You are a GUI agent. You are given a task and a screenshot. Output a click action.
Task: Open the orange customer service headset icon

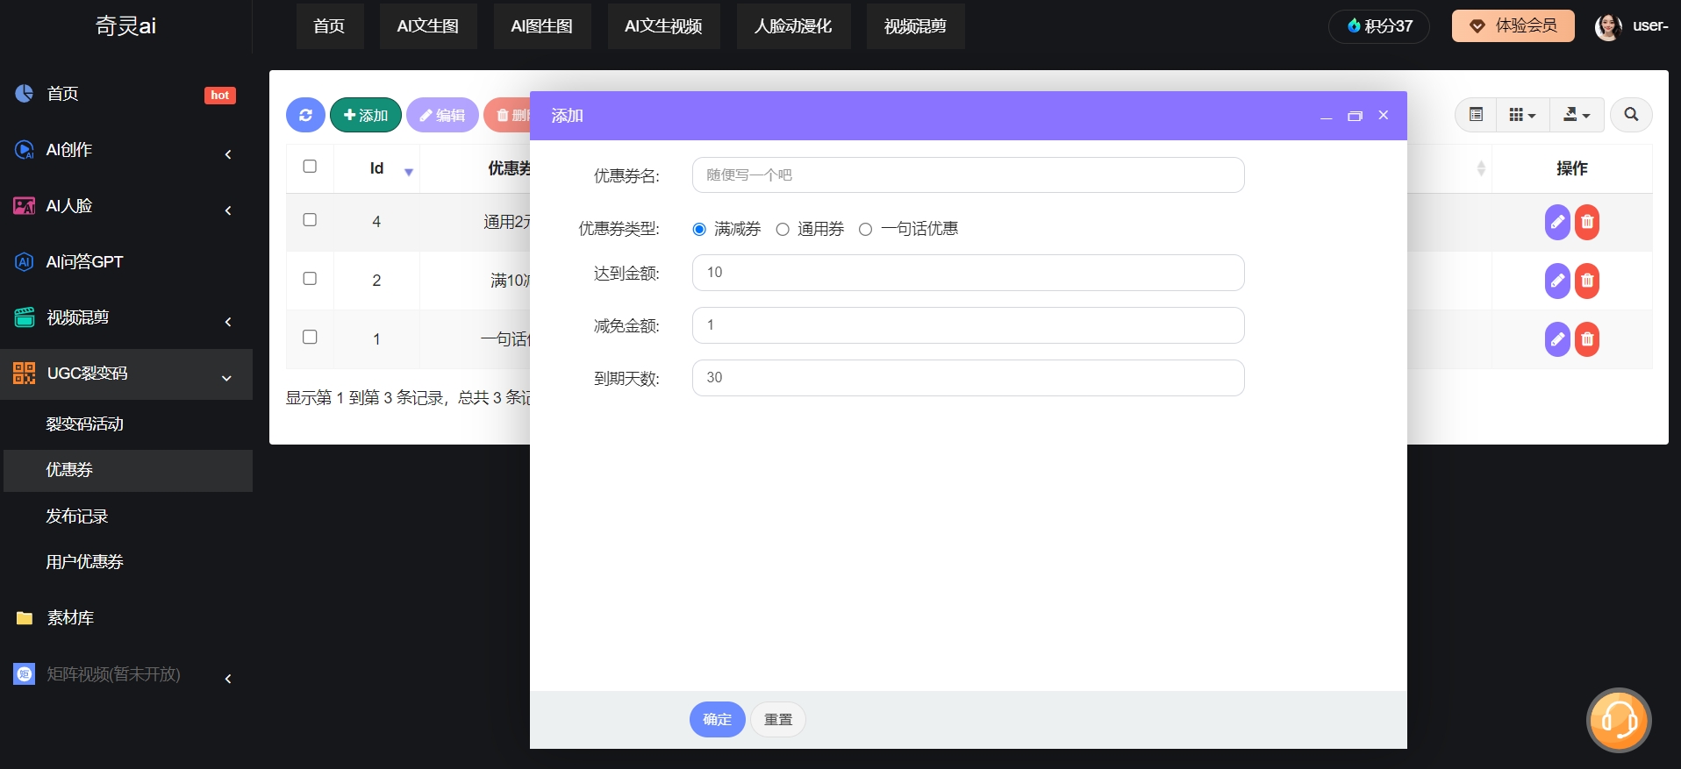coord(1619,720)
